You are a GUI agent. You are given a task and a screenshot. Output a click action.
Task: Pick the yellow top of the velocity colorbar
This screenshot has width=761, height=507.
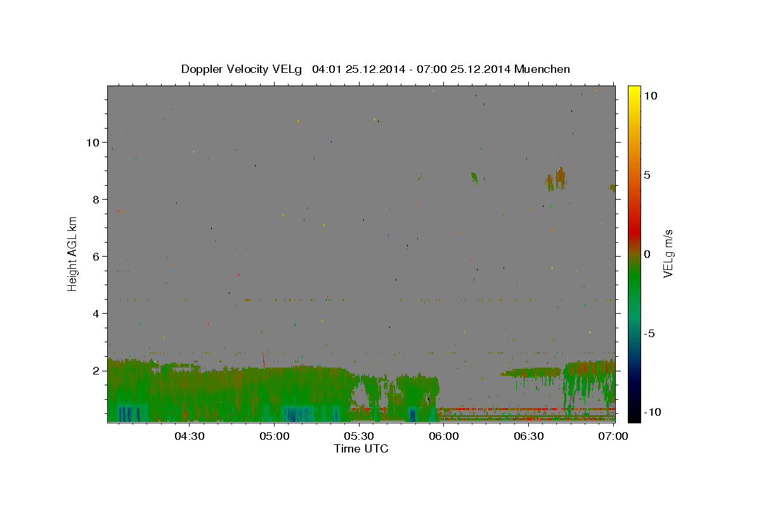(x=634, y=94)
